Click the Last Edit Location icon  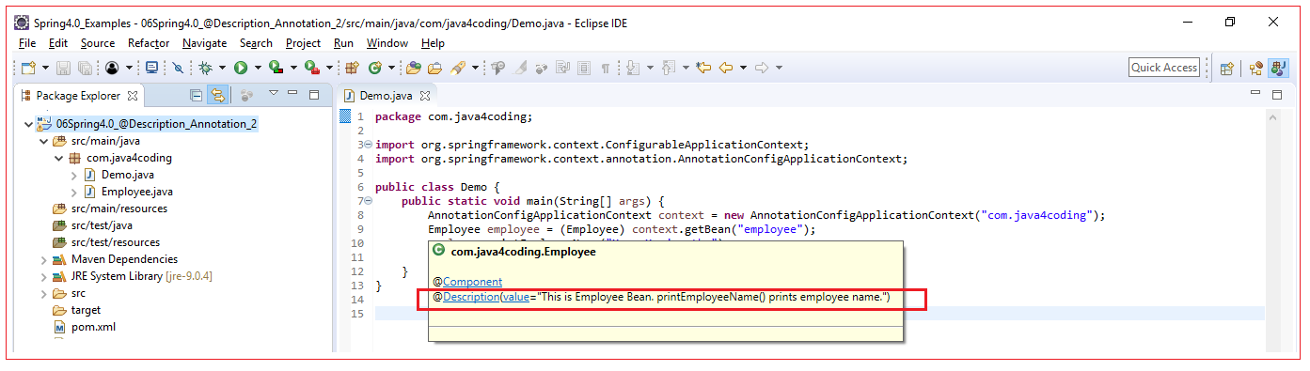coord(702,68)
